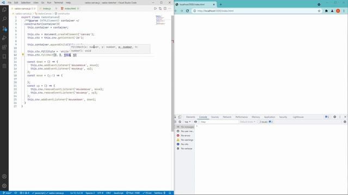Screen dimensions: 348x195
Task: Toggle the live expression eye icon
Action: point(195,122)
